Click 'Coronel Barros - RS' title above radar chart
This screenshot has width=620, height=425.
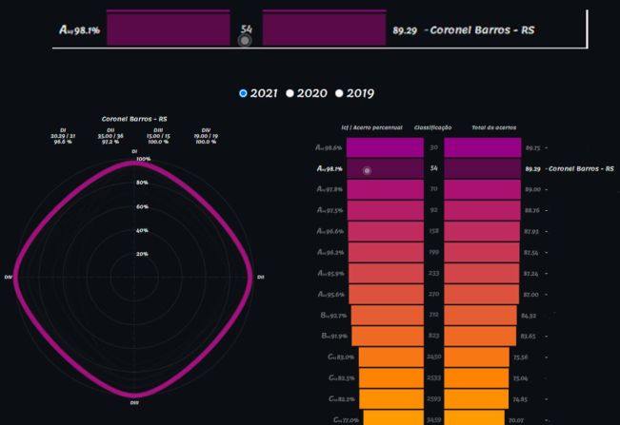134,119
